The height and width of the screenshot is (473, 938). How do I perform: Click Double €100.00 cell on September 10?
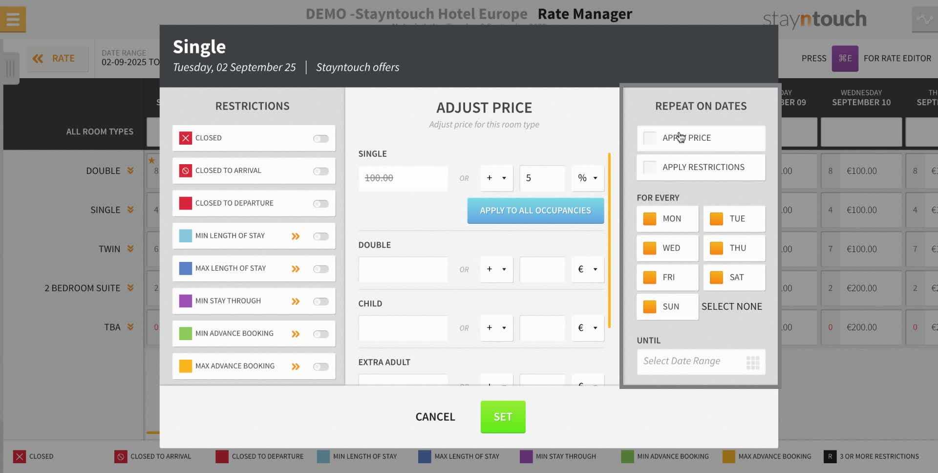coord(861,171)
